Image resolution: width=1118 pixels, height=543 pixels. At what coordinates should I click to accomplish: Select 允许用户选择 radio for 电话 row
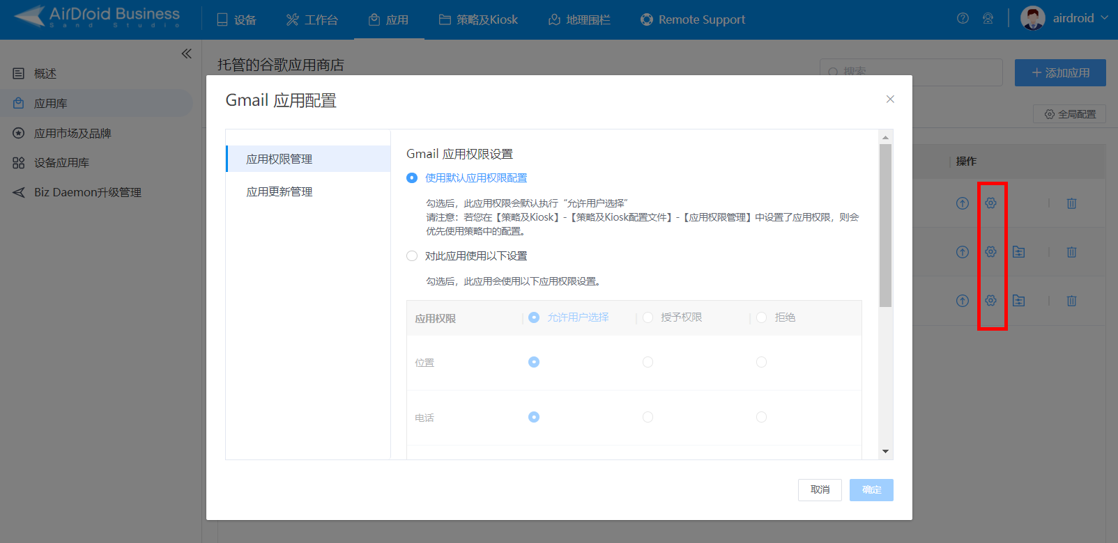point(534,417)
